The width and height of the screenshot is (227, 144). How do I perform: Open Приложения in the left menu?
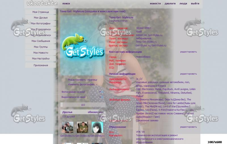coord(41,65)
